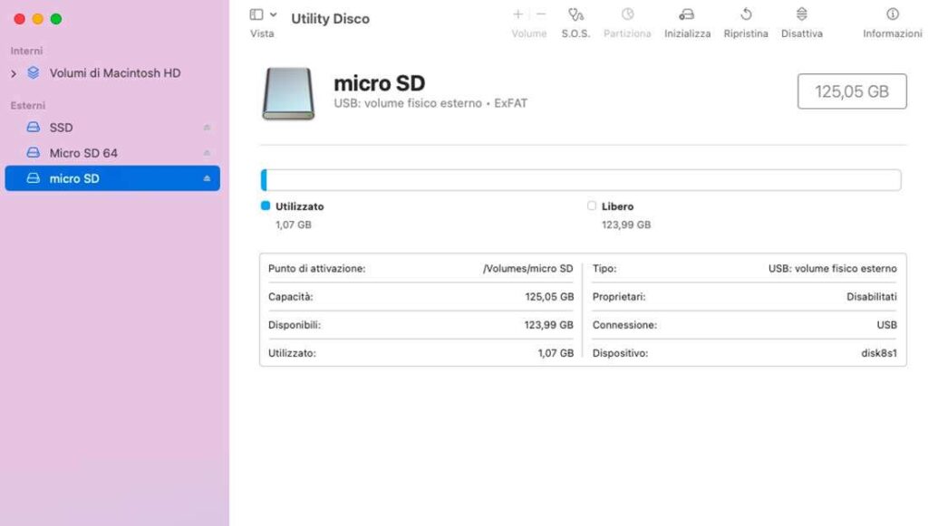Screen dimensions: 928x526
Task: Click the Utilizzato 1,07 GB table value
Action: tap(556, 353)
